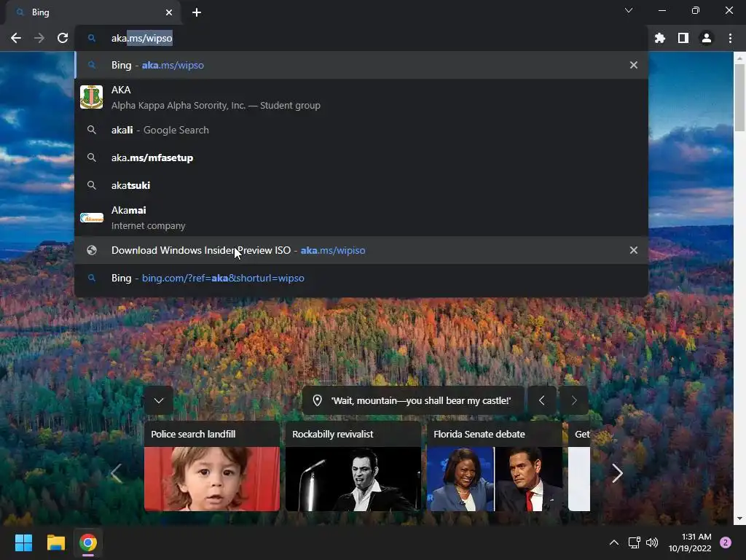
Task: Click the scrollbar down arrow
Action: tap(739, 518)
